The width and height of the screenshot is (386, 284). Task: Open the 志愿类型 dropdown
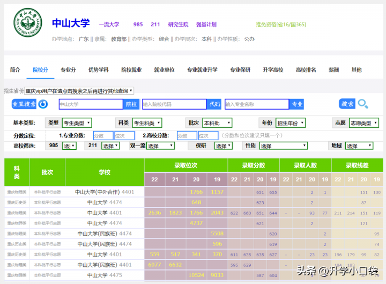[364, 123]
